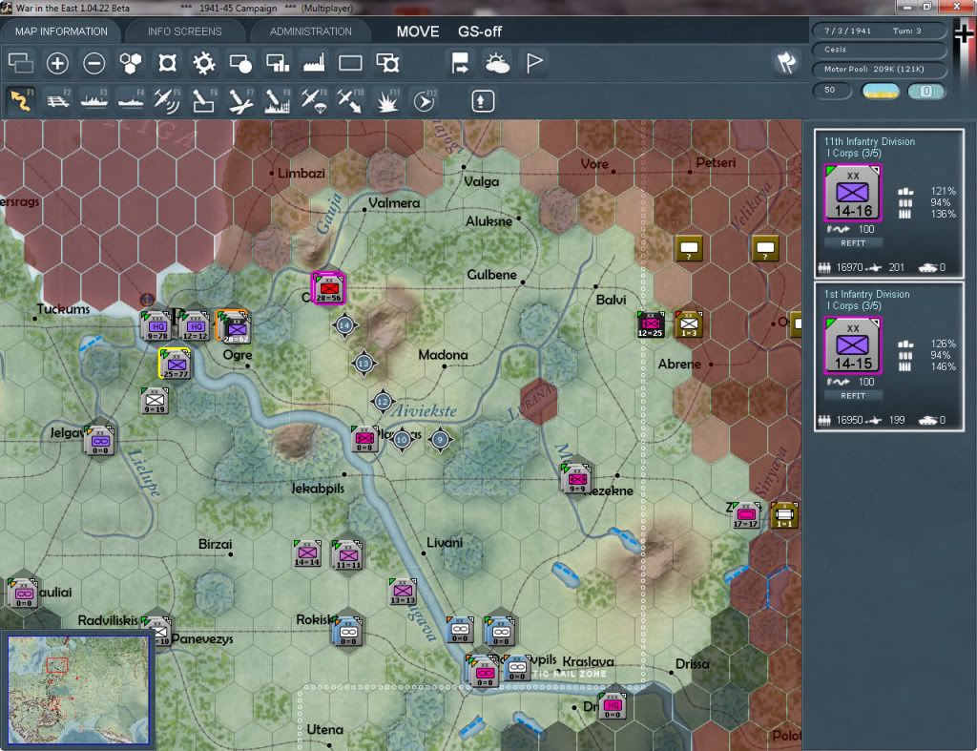Open 1st Infantry Division unit details
This screenshot has height=751, width=977.
click(866, 294)
